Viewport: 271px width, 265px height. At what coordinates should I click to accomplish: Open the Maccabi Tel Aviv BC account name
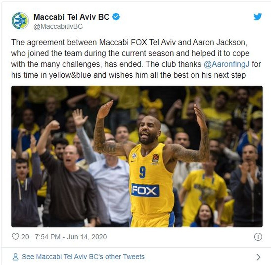(x=71, y=17)
